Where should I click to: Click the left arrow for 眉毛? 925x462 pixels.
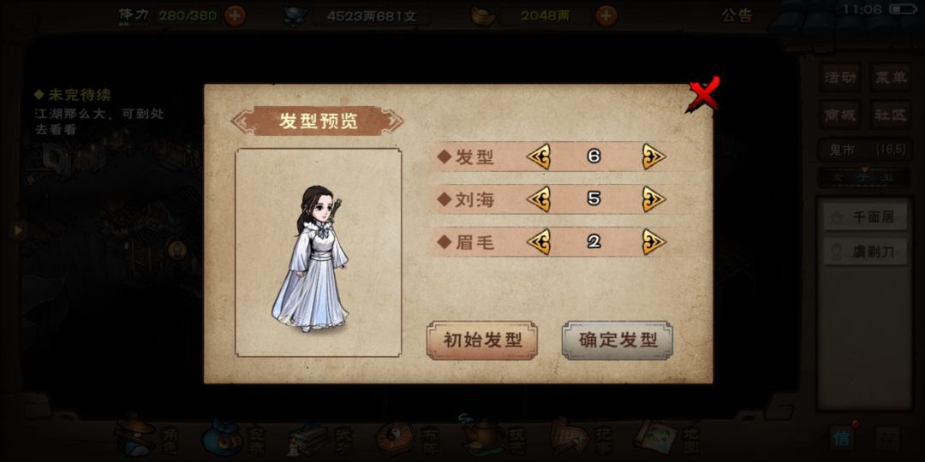[539, 241]
